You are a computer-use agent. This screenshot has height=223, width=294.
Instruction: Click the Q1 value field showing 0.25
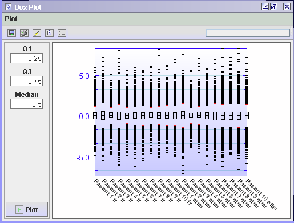tap(26, 58)
